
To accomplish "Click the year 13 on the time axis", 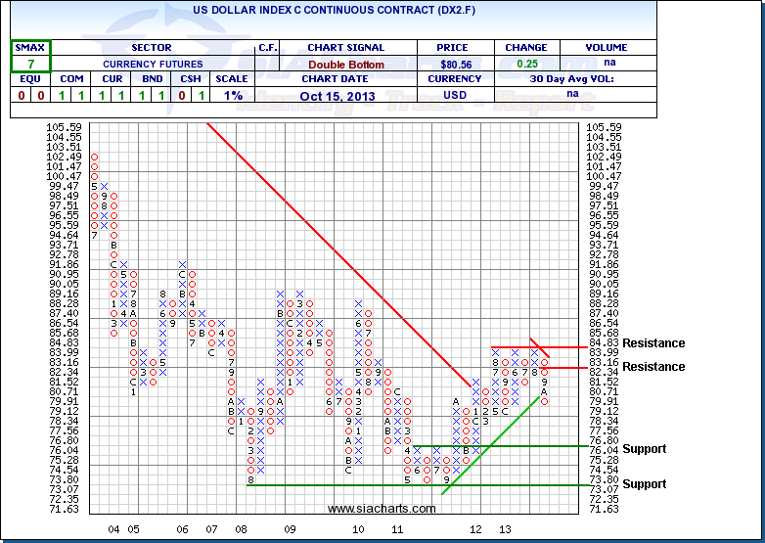I will point(505,528).
